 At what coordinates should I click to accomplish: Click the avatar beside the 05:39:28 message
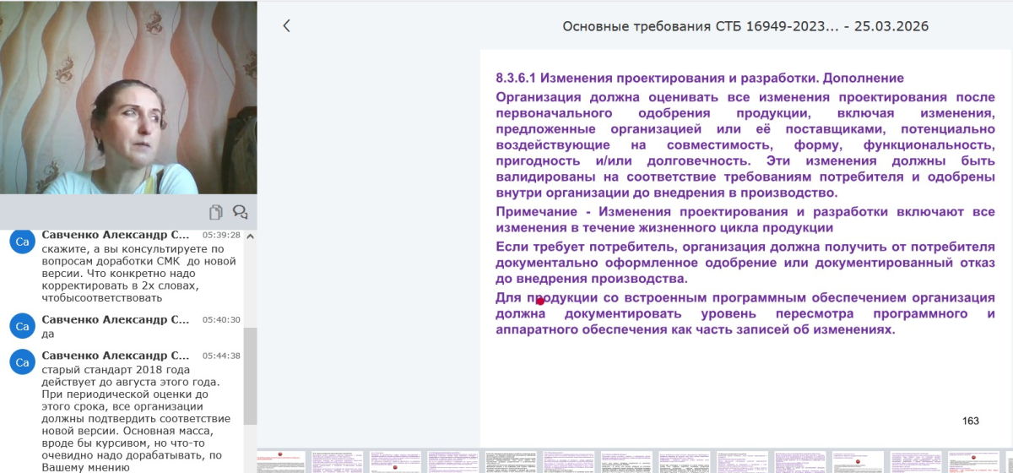[x=22, y=242]
